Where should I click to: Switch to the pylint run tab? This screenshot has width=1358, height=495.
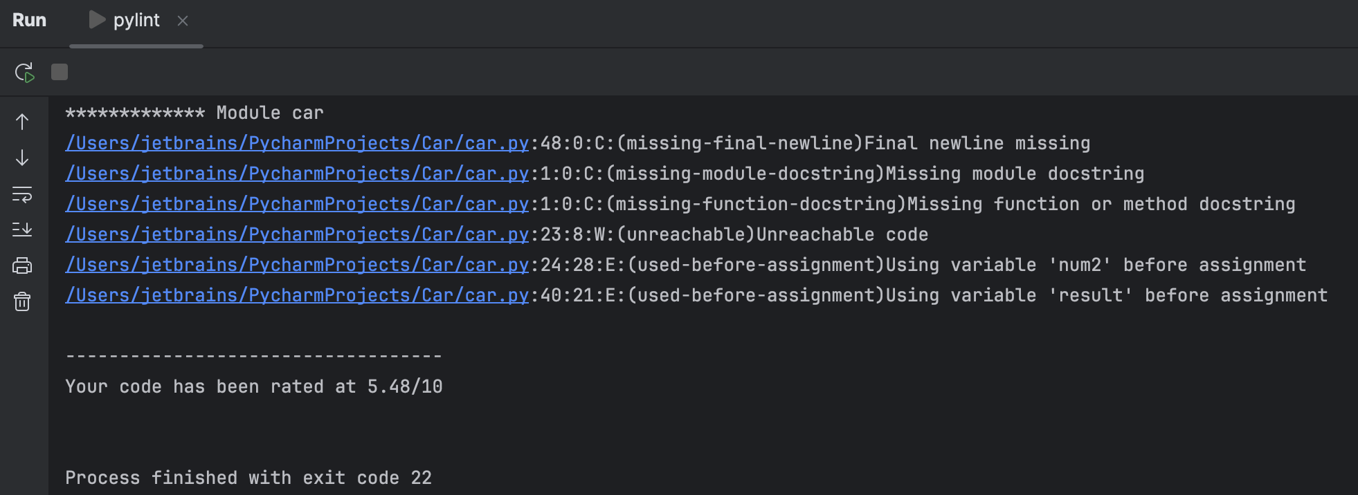click(x=136, y=20)
